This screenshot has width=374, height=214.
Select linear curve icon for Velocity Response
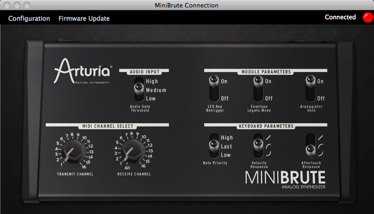coord(268,137)
